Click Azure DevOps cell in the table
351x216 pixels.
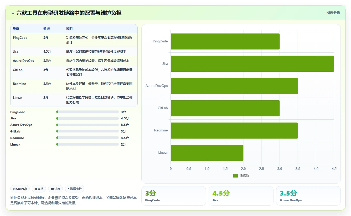click(x=23, y=61)
